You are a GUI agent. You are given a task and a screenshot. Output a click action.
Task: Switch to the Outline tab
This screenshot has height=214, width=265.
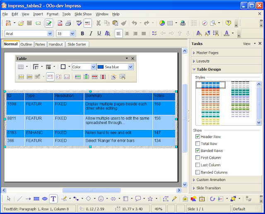coord(26,44)
